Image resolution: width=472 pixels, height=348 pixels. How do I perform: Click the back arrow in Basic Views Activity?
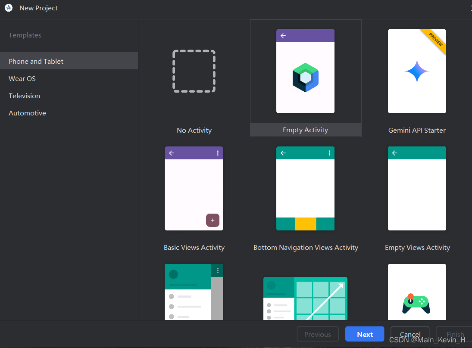click(172, 153)
